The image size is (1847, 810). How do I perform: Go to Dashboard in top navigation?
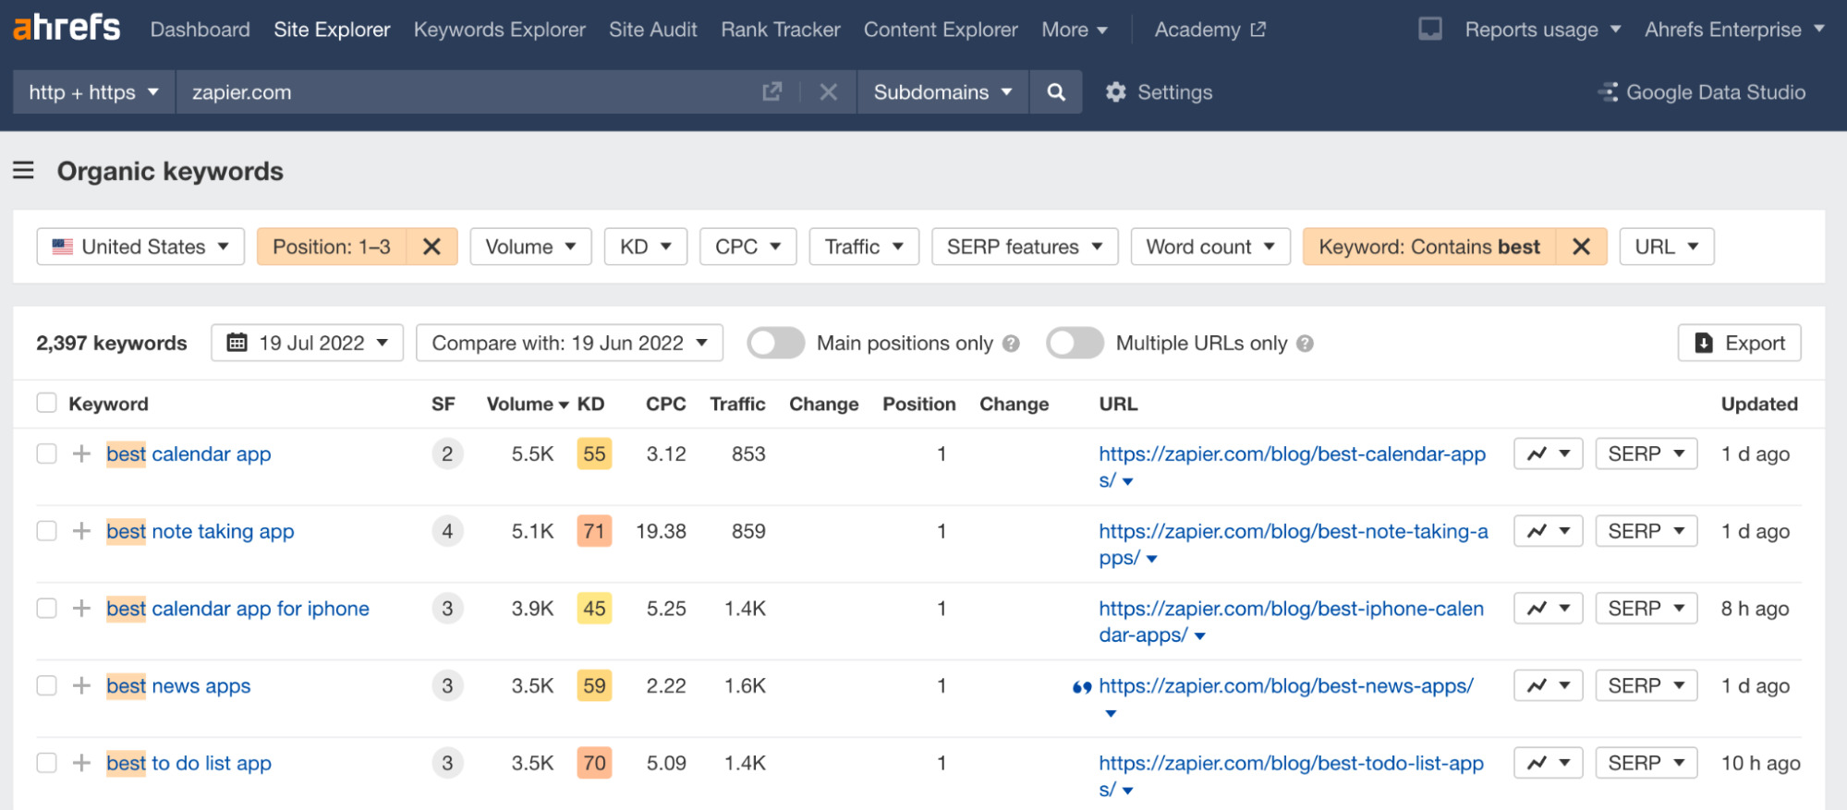(200, 30)
